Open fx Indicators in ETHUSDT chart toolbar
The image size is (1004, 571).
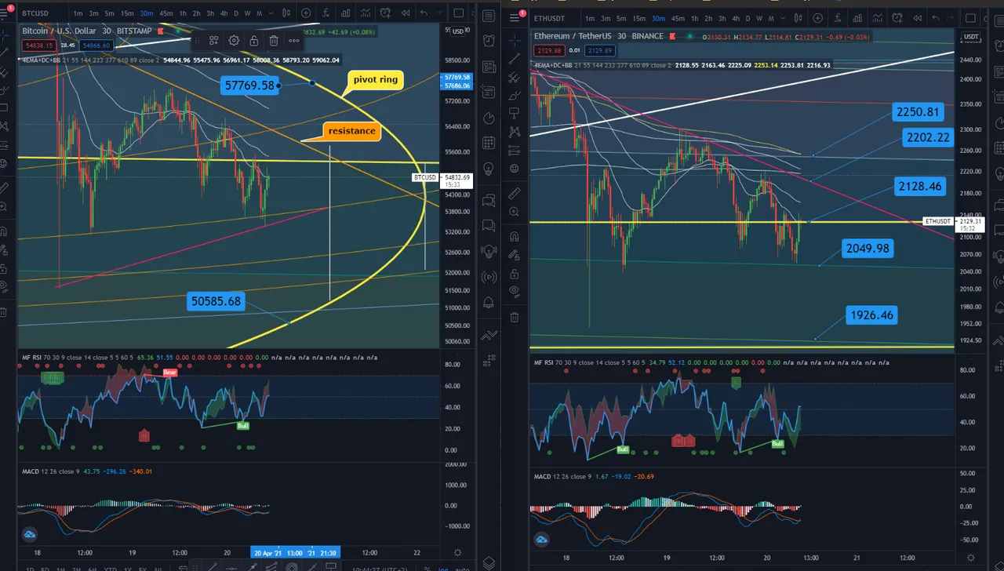pos(838,18)
